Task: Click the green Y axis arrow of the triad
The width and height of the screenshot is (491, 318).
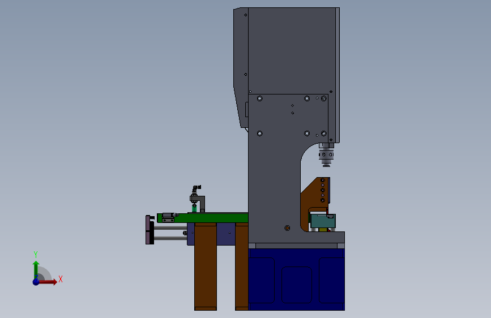Action: click(x=36, y=270)
